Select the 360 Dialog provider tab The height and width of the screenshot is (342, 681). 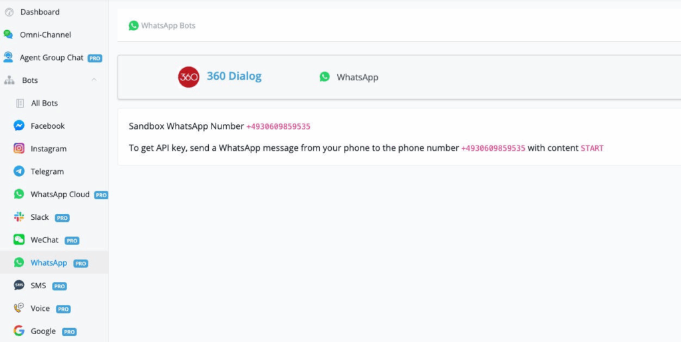click(x=233, y=76)
